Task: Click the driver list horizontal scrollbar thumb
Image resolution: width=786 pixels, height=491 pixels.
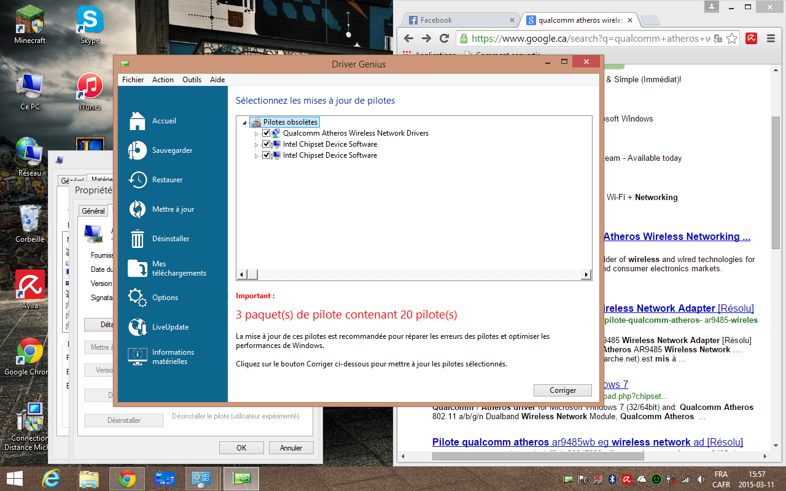Action: click(x=252, y=275)
